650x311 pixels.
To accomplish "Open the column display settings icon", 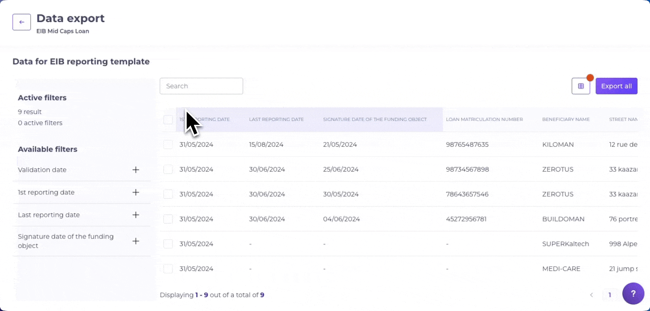I will point(581,86).
